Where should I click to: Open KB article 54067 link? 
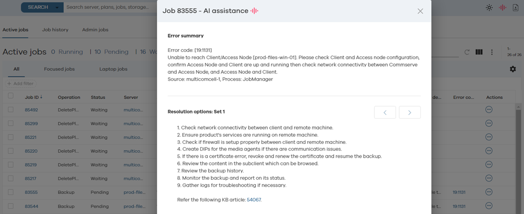point(253,200)
